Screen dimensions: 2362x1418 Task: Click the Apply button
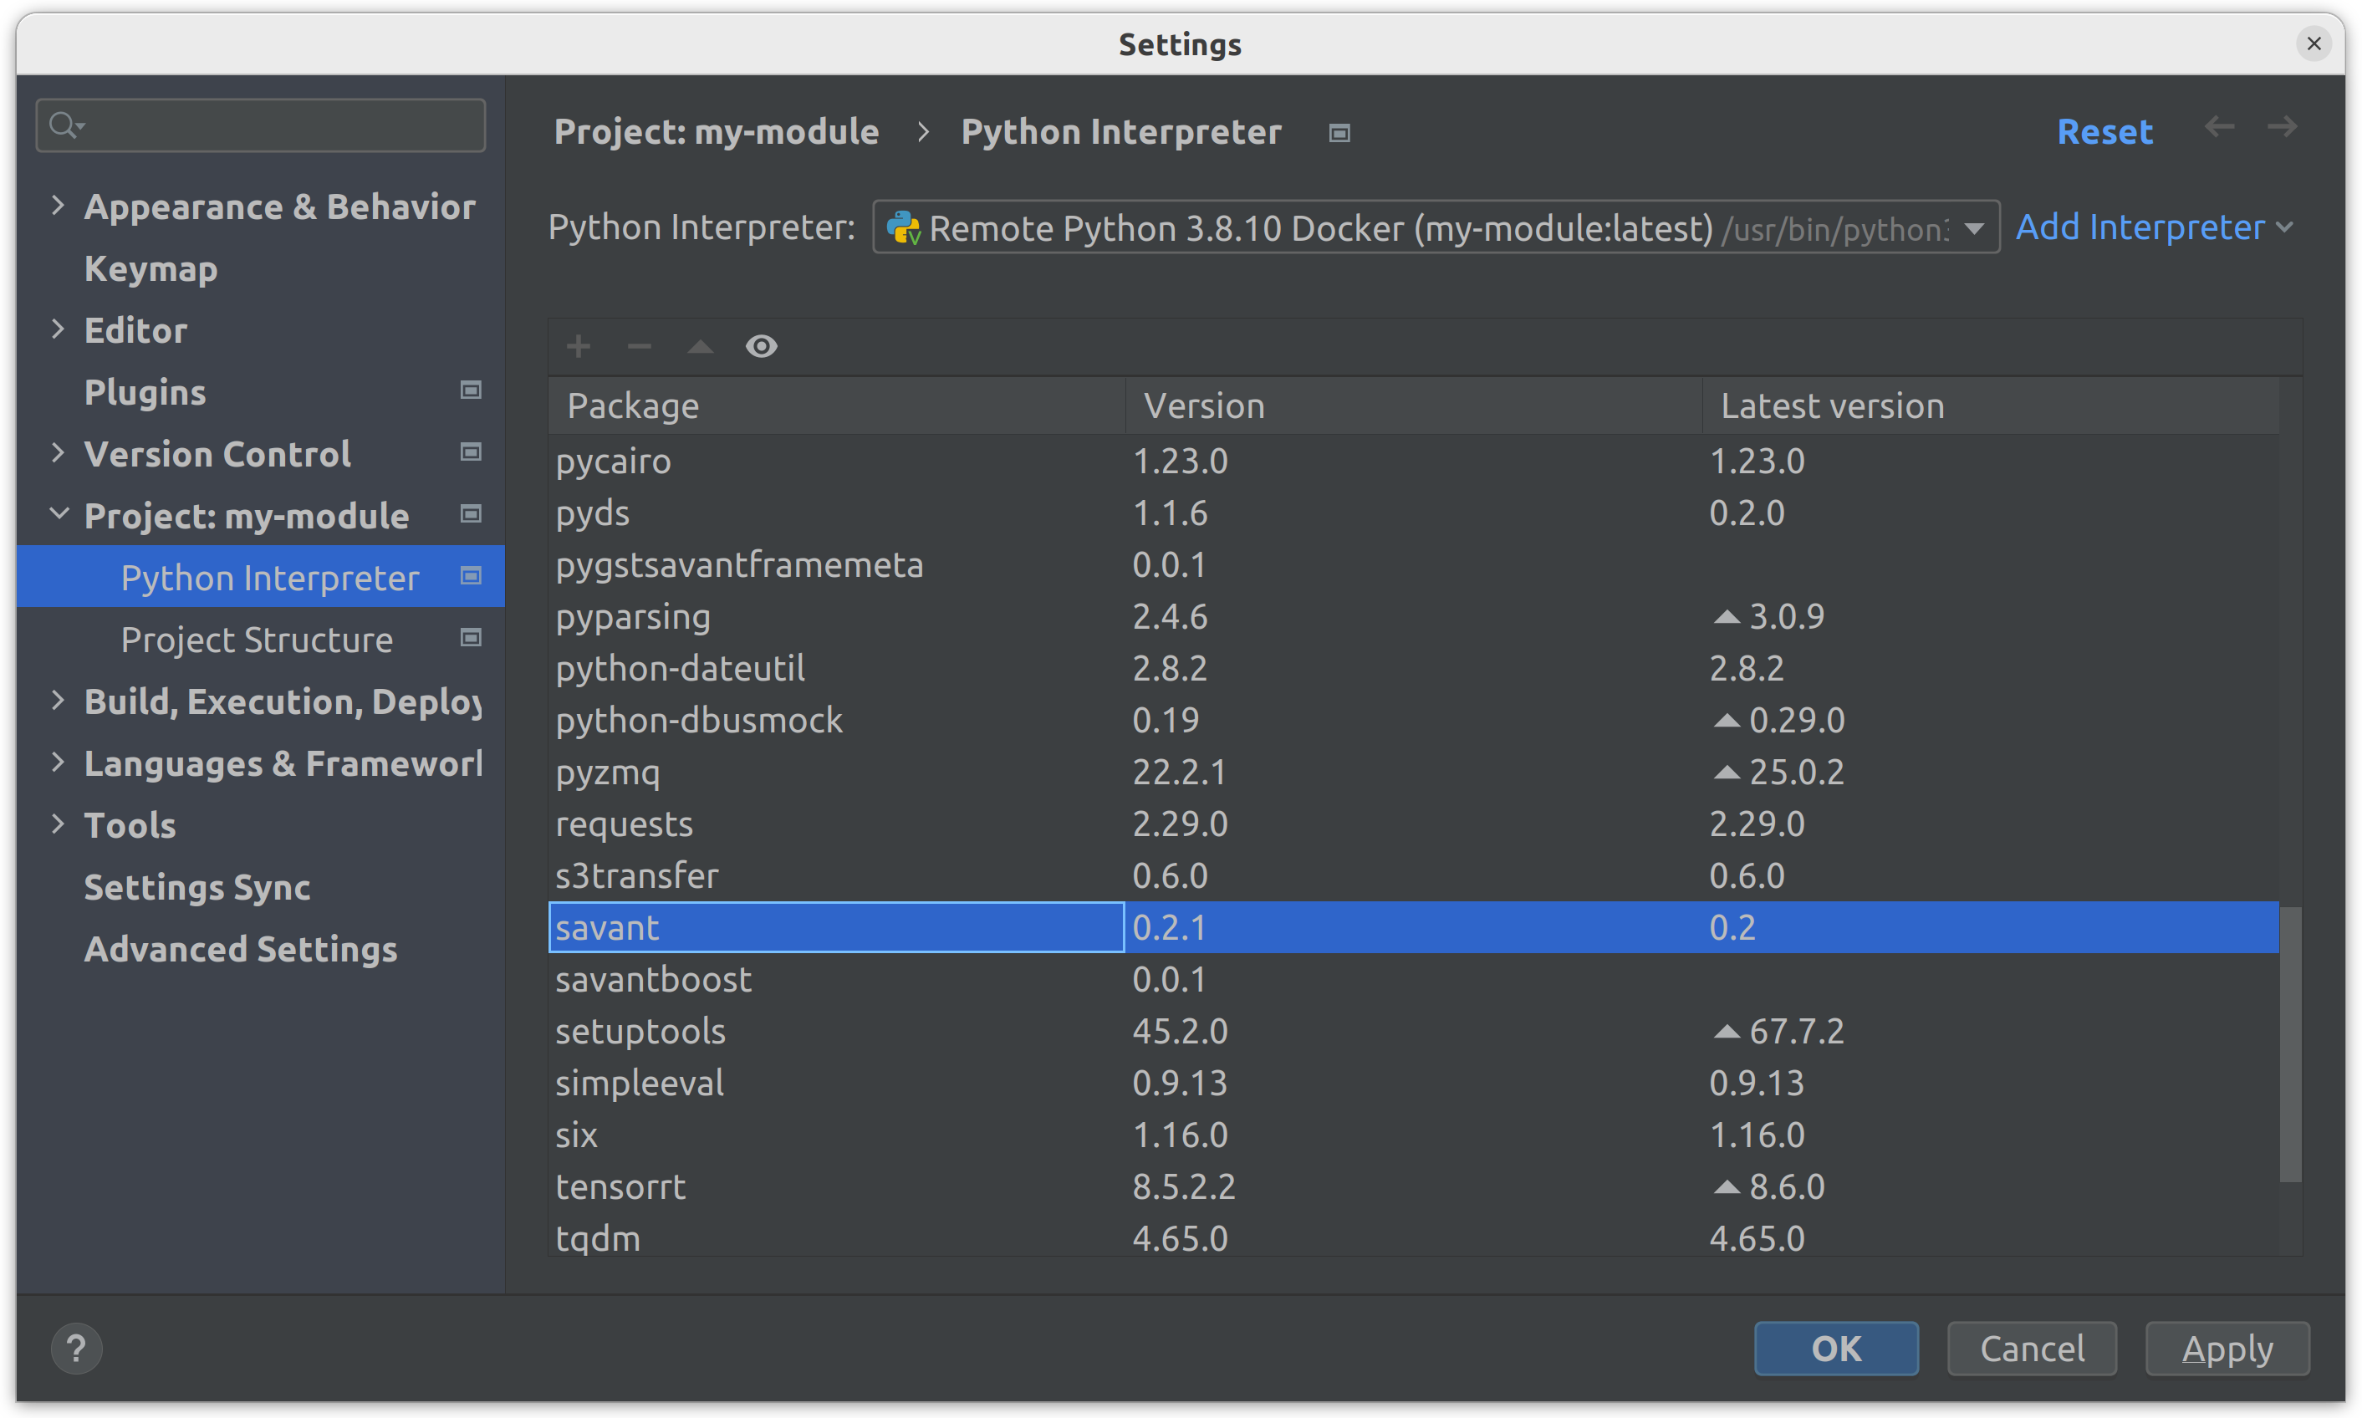(2227, 1349)
